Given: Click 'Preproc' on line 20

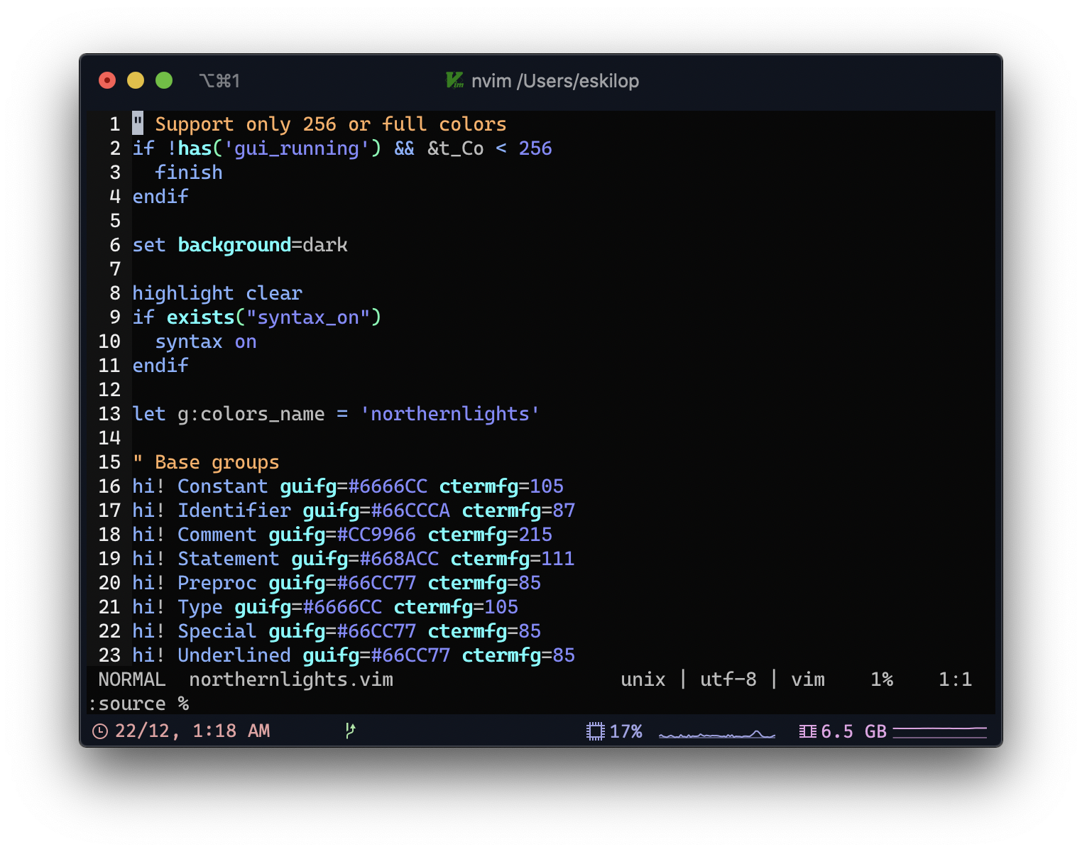Looking at the screenshot, I should click(x=217, y=583).
